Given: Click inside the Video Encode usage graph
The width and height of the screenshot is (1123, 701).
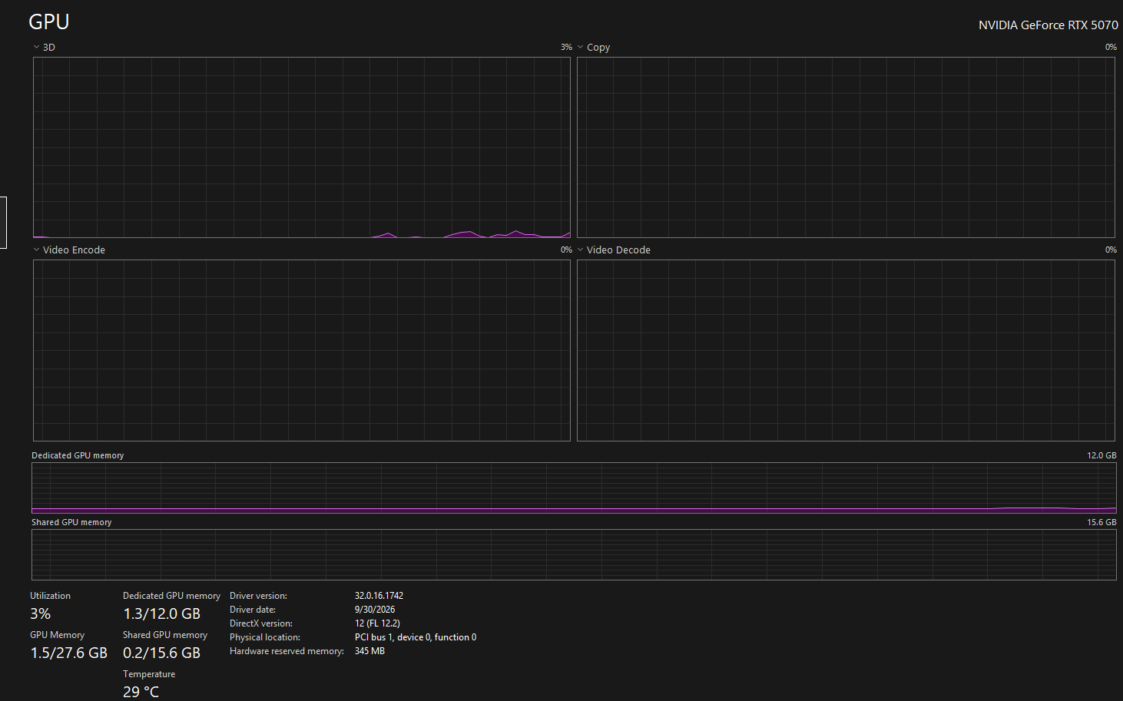Looking at the screenshot, I should pos(302,350).
